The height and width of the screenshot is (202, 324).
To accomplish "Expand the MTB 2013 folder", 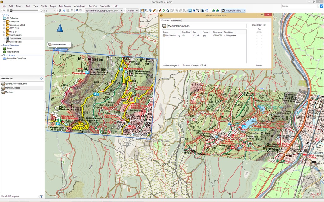I will click(4, 28).
